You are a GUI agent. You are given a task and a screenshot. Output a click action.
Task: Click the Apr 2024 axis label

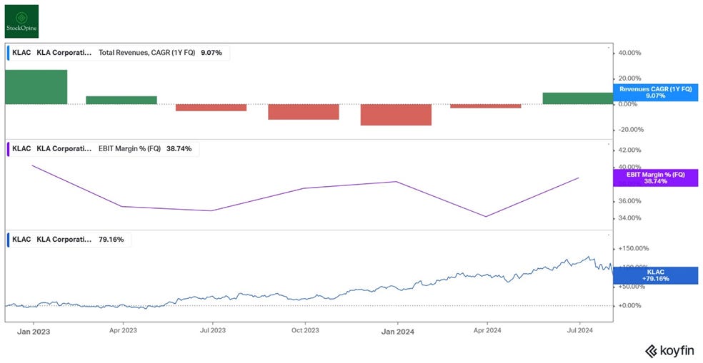click(x=487, y=332)
